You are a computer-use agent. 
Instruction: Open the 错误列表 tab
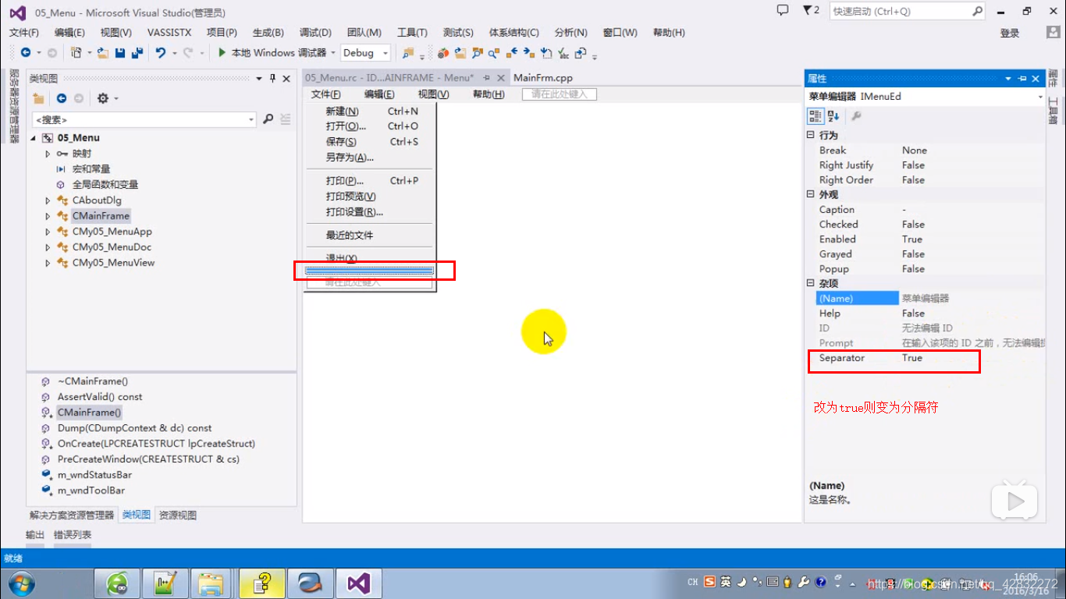coord(73,535)
